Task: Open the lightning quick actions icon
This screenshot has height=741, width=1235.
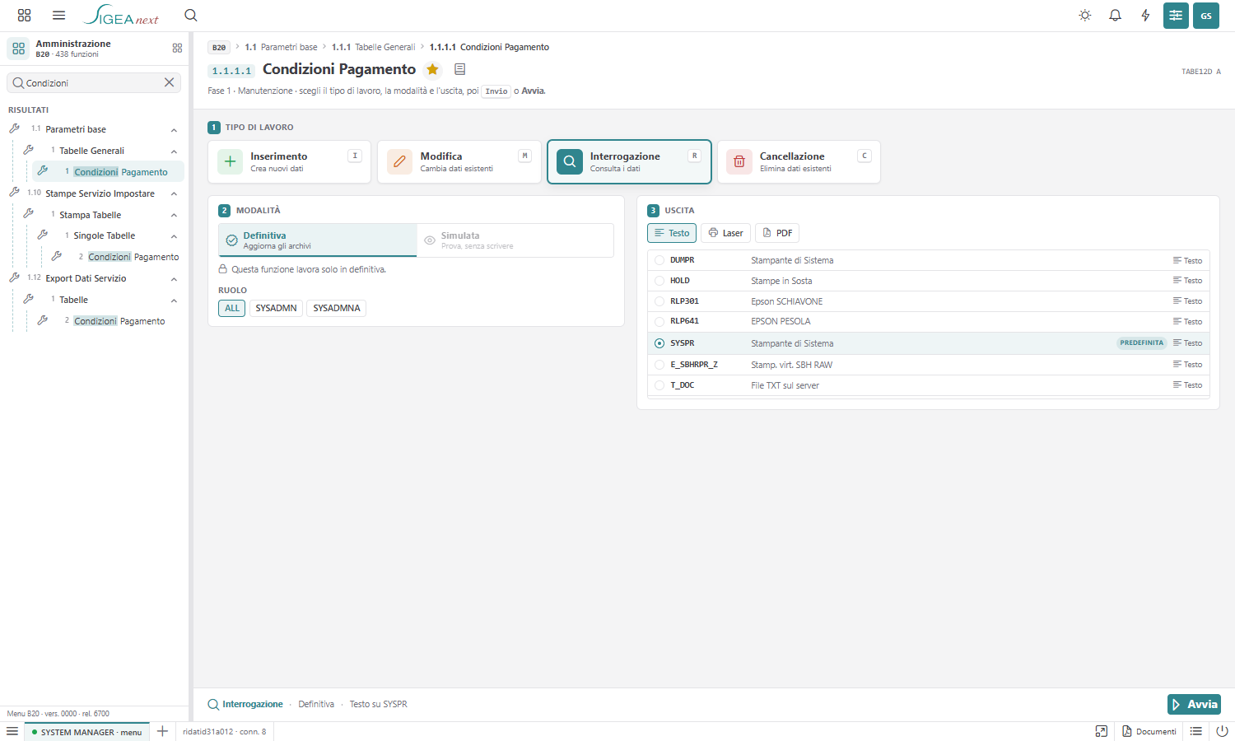Action: click(1145, 16)
